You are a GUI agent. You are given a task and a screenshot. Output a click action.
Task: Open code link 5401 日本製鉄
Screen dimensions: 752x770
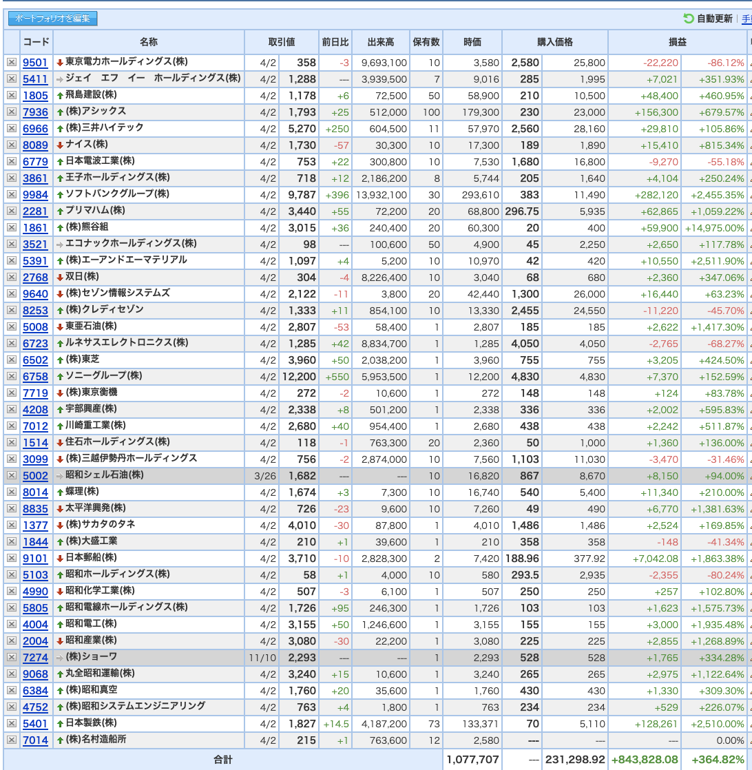coord(35,724)
